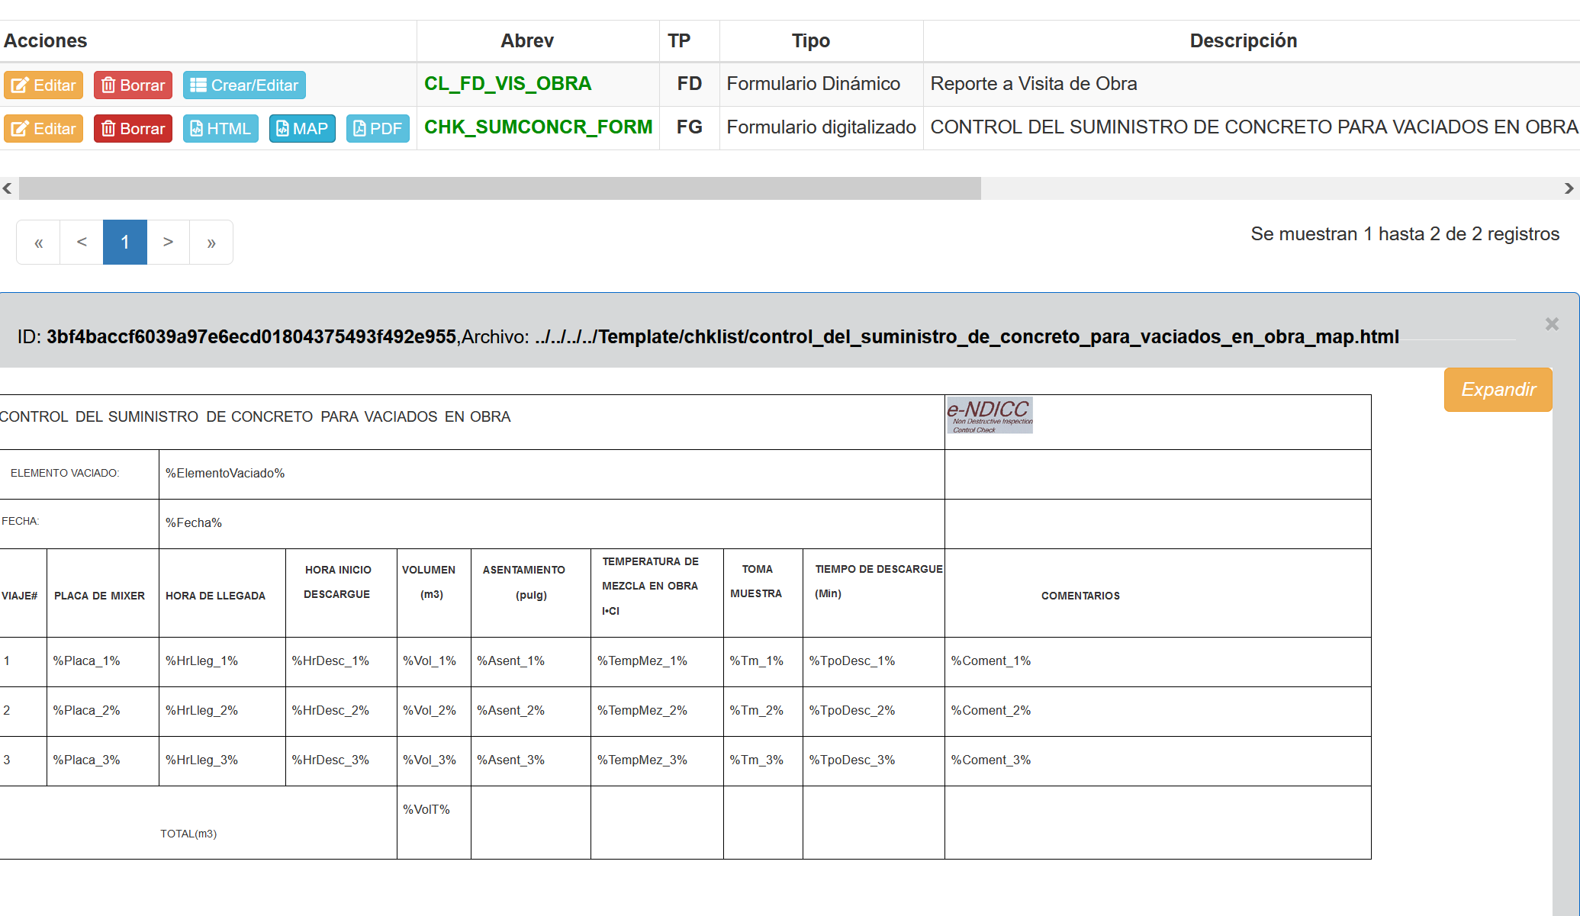Go to next page arrow

pos(168,243)
